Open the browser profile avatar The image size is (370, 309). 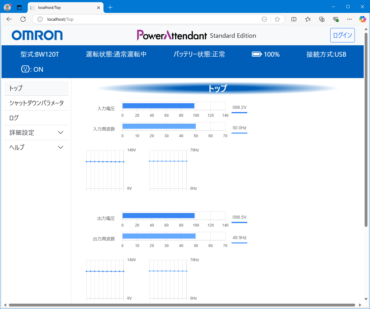coord(8,7)
